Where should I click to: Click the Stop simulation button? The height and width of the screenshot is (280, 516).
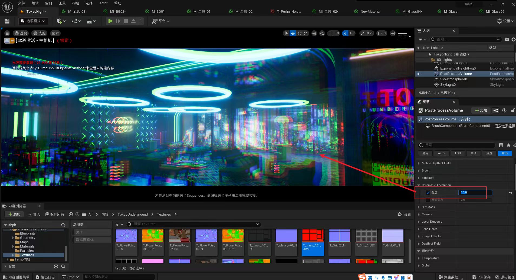pyautogui.click(x=126, y=21)
